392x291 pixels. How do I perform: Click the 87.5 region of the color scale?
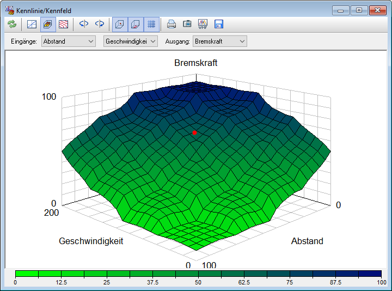[335, 282]
